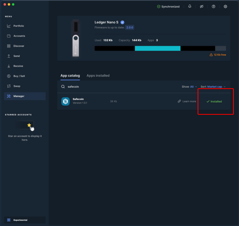The image size is (239, 226).
Task: Click the Receive menu label
Action: 18,66
